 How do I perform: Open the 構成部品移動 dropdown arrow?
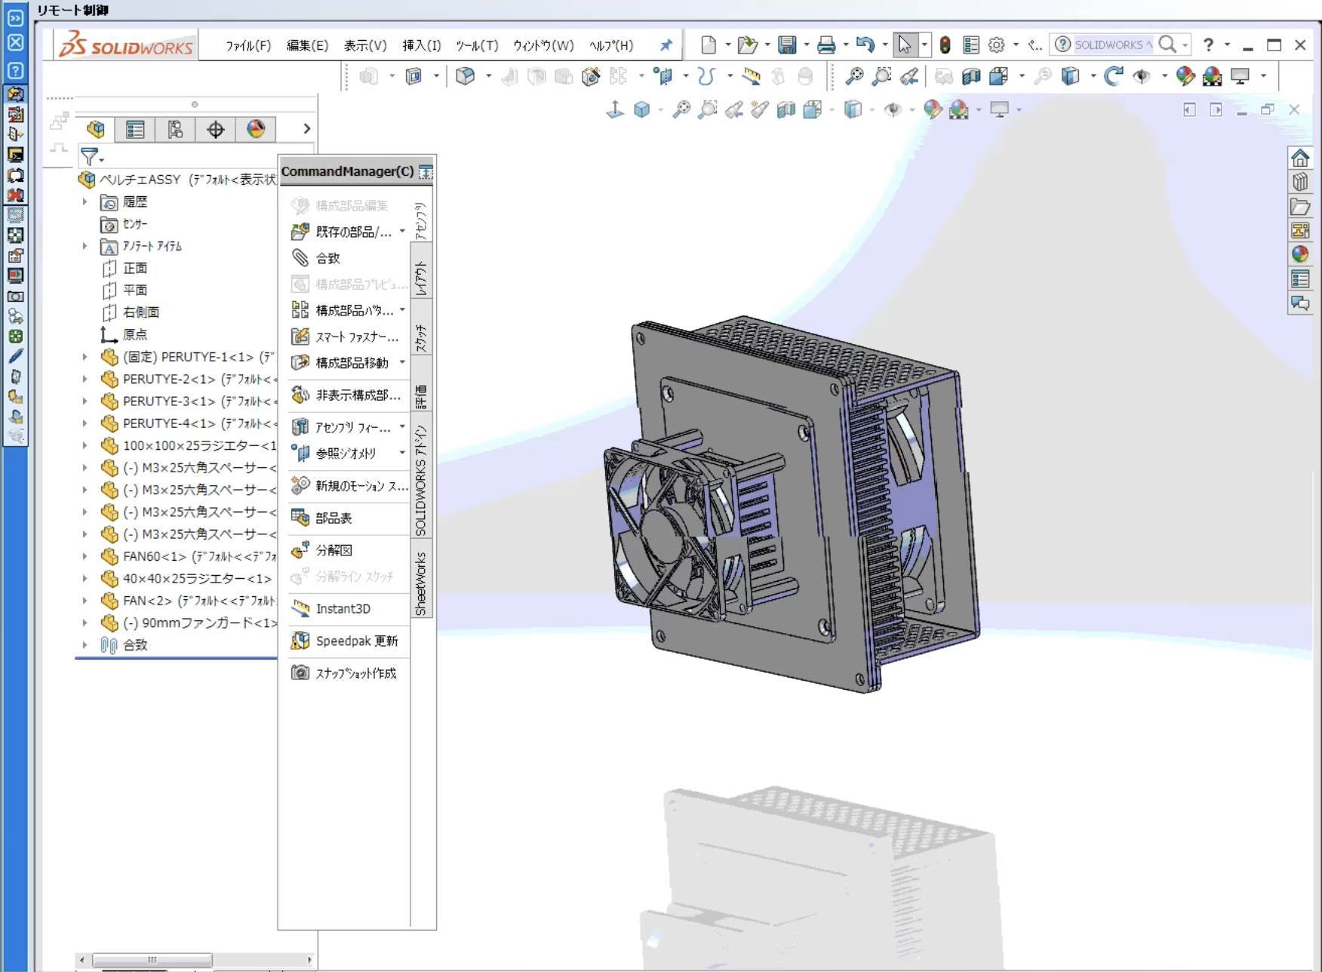tap(402, 363)
